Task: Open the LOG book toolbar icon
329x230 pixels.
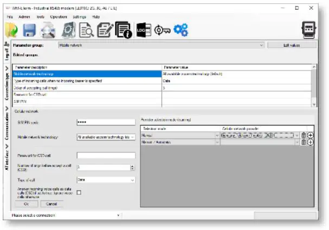Action: pos(144,30)
